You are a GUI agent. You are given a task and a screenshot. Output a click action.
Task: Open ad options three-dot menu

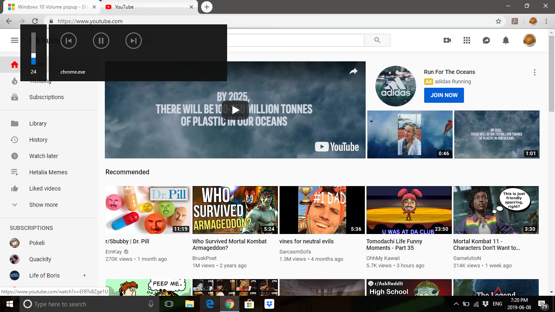tap(535, 72)
